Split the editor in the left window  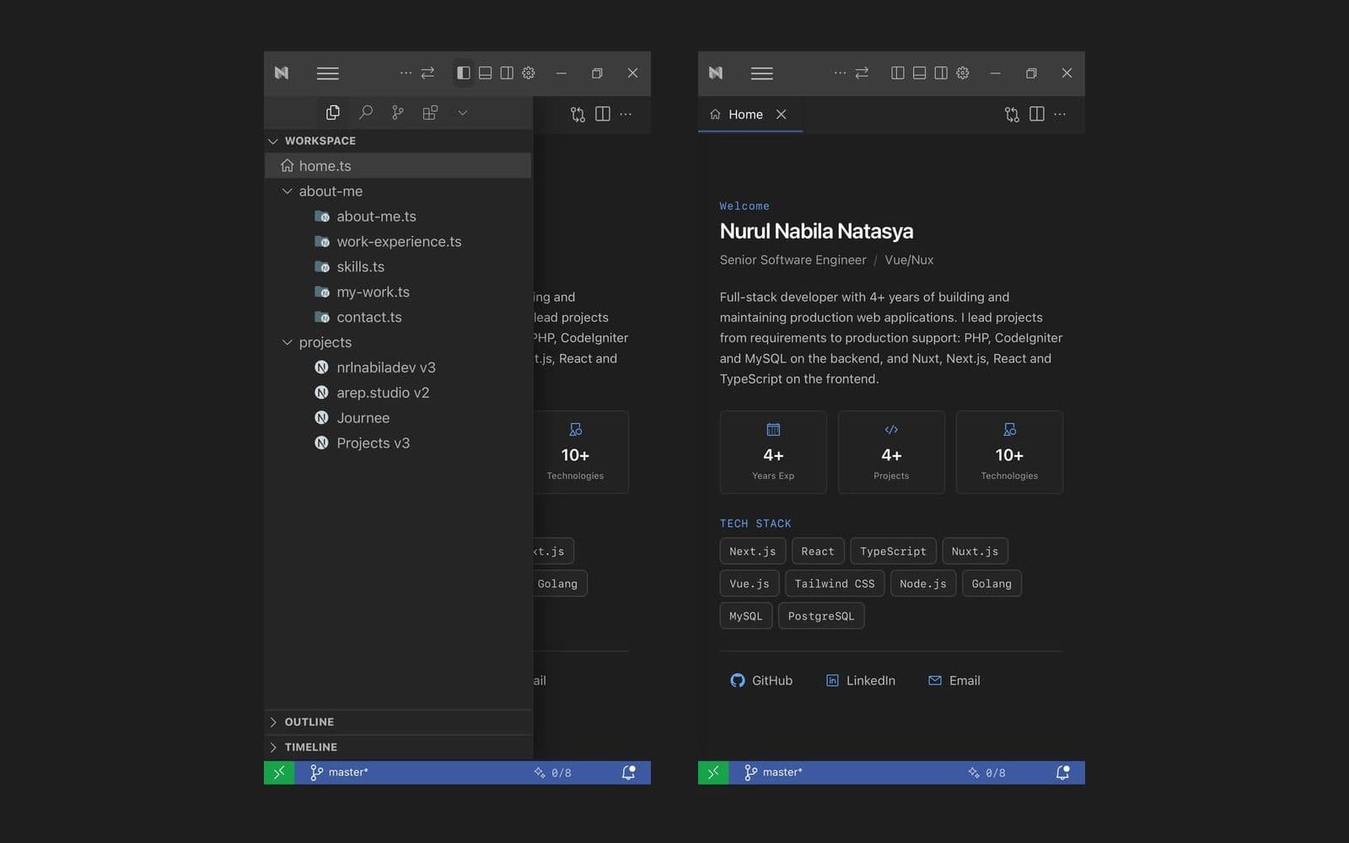click(603, 114)
